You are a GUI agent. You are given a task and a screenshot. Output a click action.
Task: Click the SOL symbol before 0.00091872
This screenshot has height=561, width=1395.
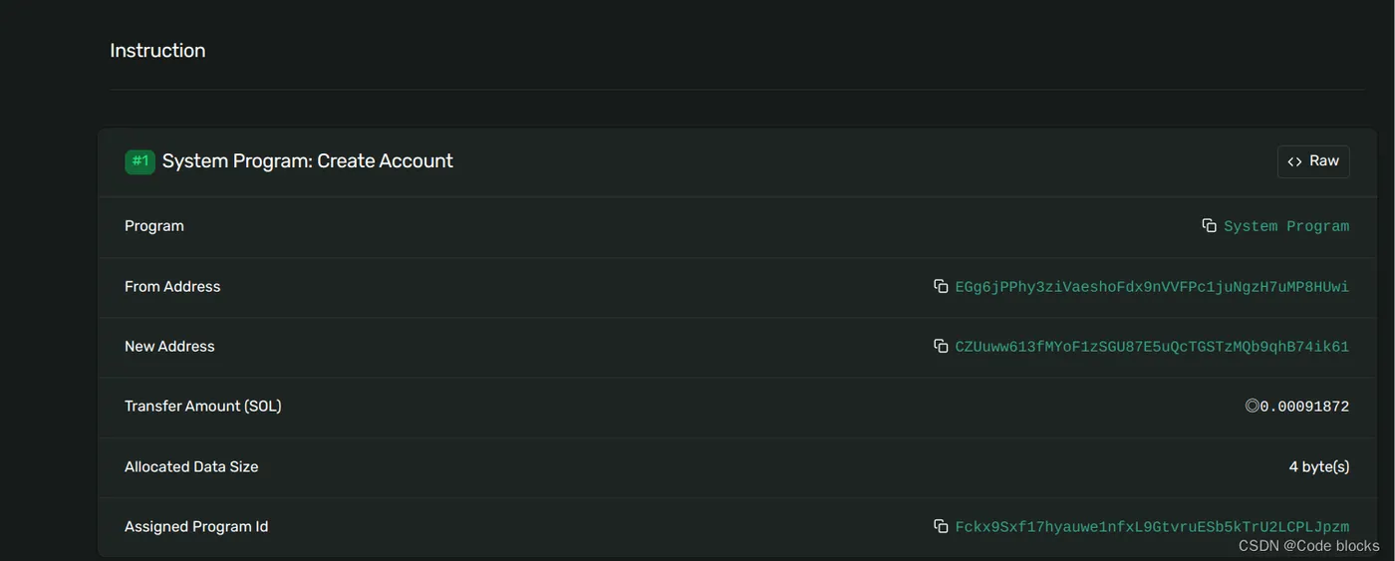tap(1253, 406)
